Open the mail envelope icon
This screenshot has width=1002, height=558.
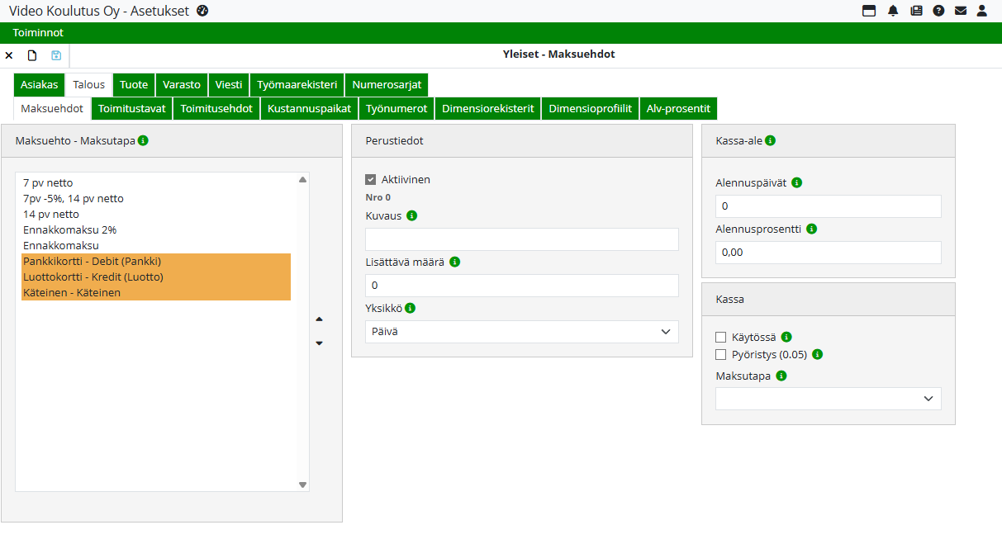click(x=961, y=11)
